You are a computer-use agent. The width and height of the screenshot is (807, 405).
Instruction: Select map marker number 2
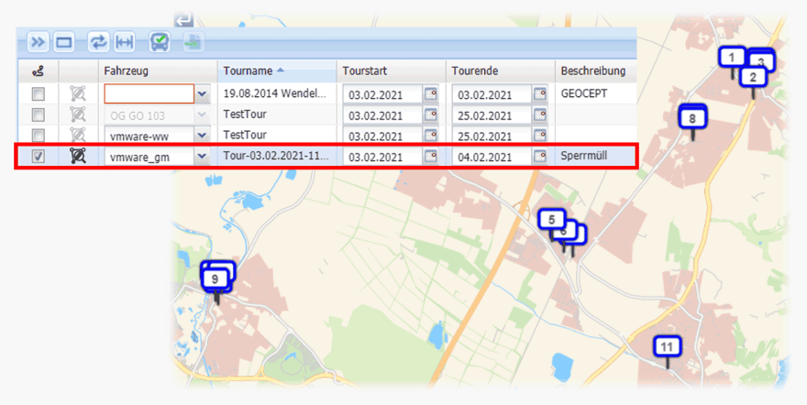[754, 78]
